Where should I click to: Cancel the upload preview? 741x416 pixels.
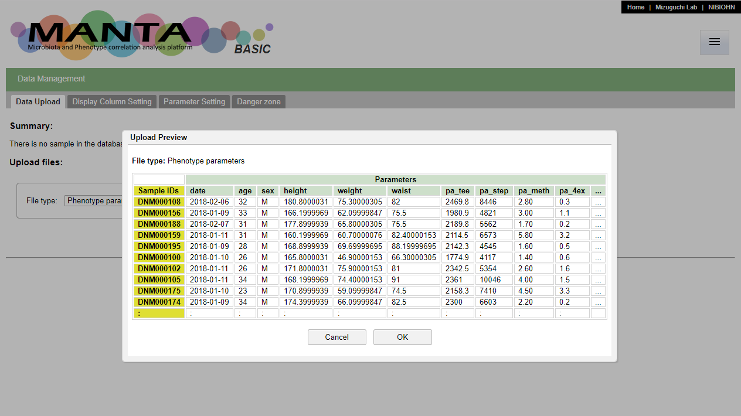coord(337,337)
